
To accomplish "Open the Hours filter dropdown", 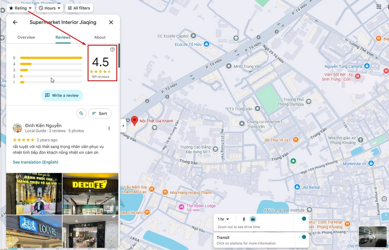I will pyautogui.click(x=49, y=8).
